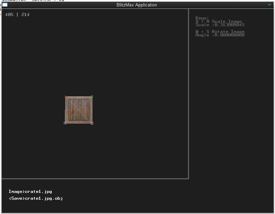The height and width of the screenshot is (214, 275).
Task: Click the green top-right corner handle
Action: coord(92,97)
